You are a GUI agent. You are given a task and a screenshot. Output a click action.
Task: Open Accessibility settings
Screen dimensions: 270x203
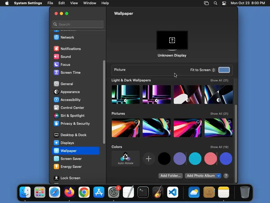76,100
